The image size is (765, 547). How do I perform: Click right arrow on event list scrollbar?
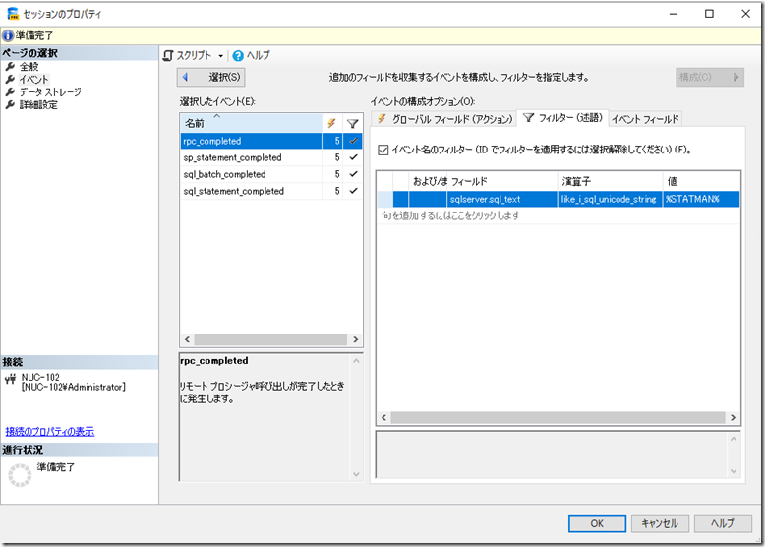click(356, 340)
